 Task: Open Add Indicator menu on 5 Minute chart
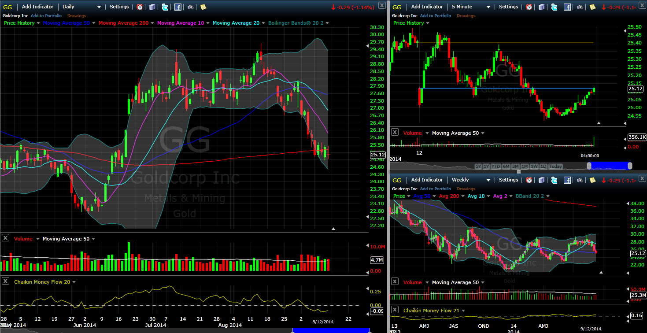click(427, 7)
